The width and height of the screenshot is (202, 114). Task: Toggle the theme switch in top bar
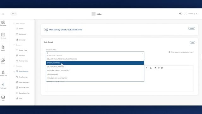point(181,14)
